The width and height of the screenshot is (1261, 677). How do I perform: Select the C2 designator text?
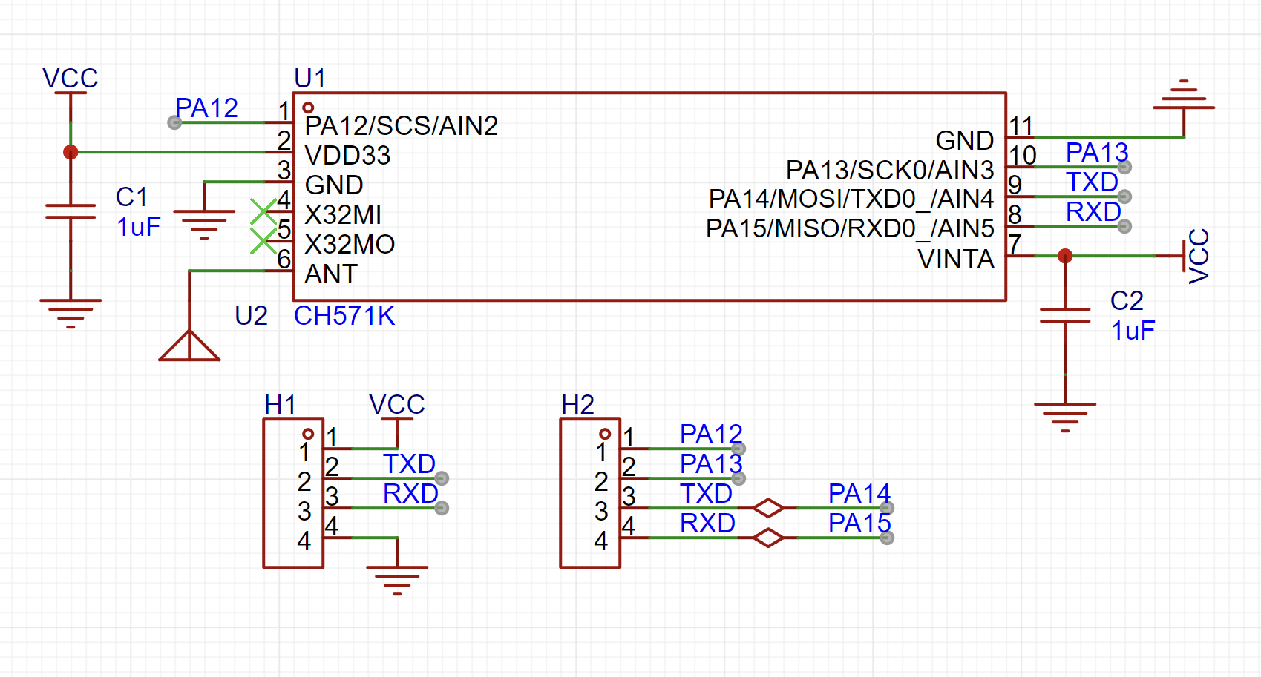pyautogui.click(x=1127, y=301)
